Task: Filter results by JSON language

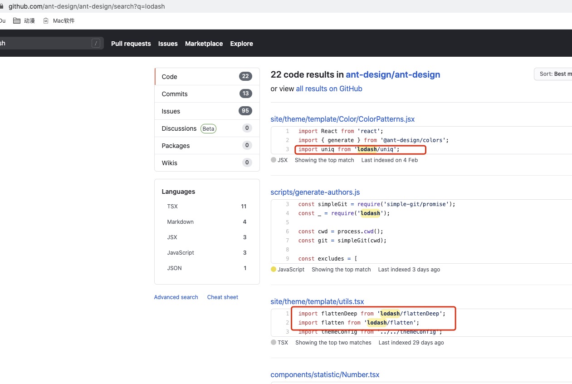Action: click(207, 268)
